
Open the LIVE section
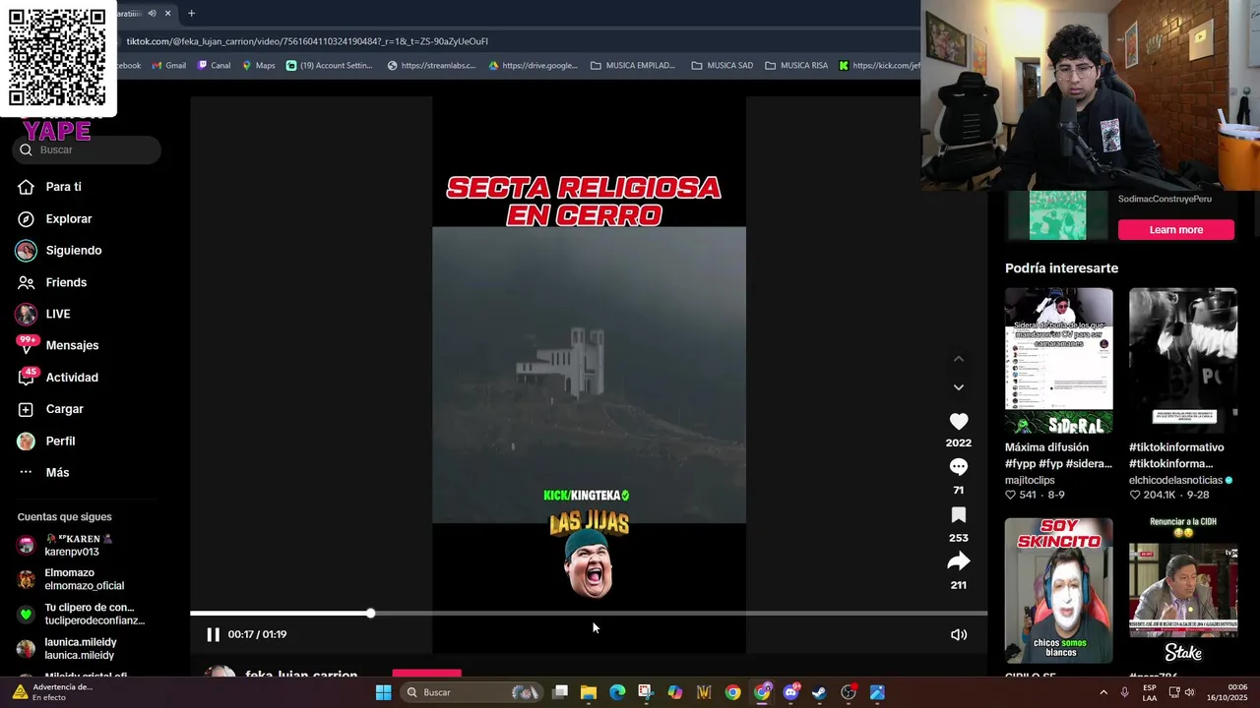pyautogui.click(x=57, y=314)
